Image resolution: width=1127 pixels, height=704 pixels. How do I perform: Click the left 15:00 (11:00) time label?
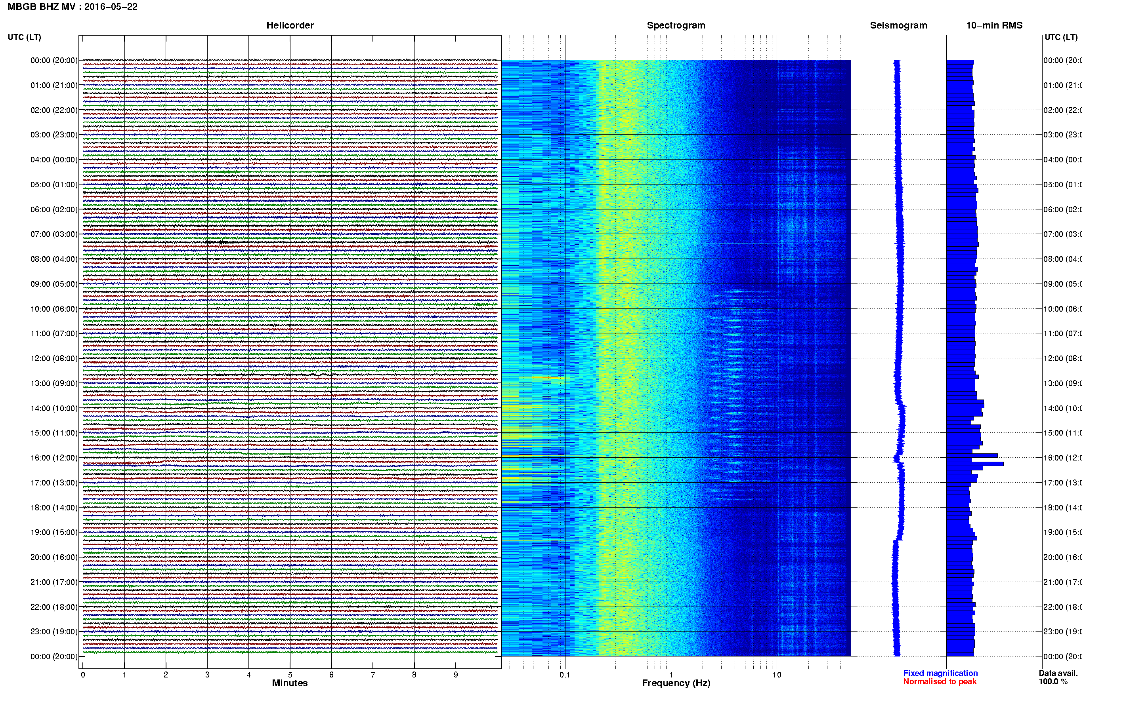click(54, 433)
